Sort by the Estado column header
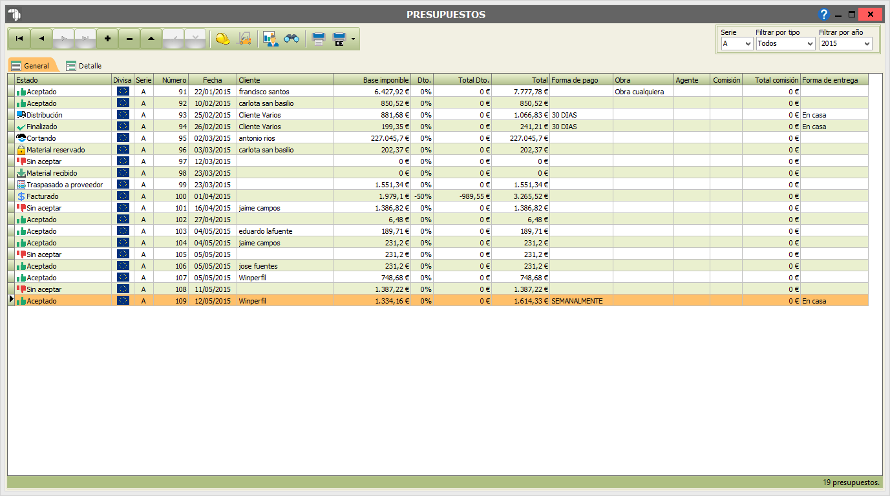 tap(63, 80)
